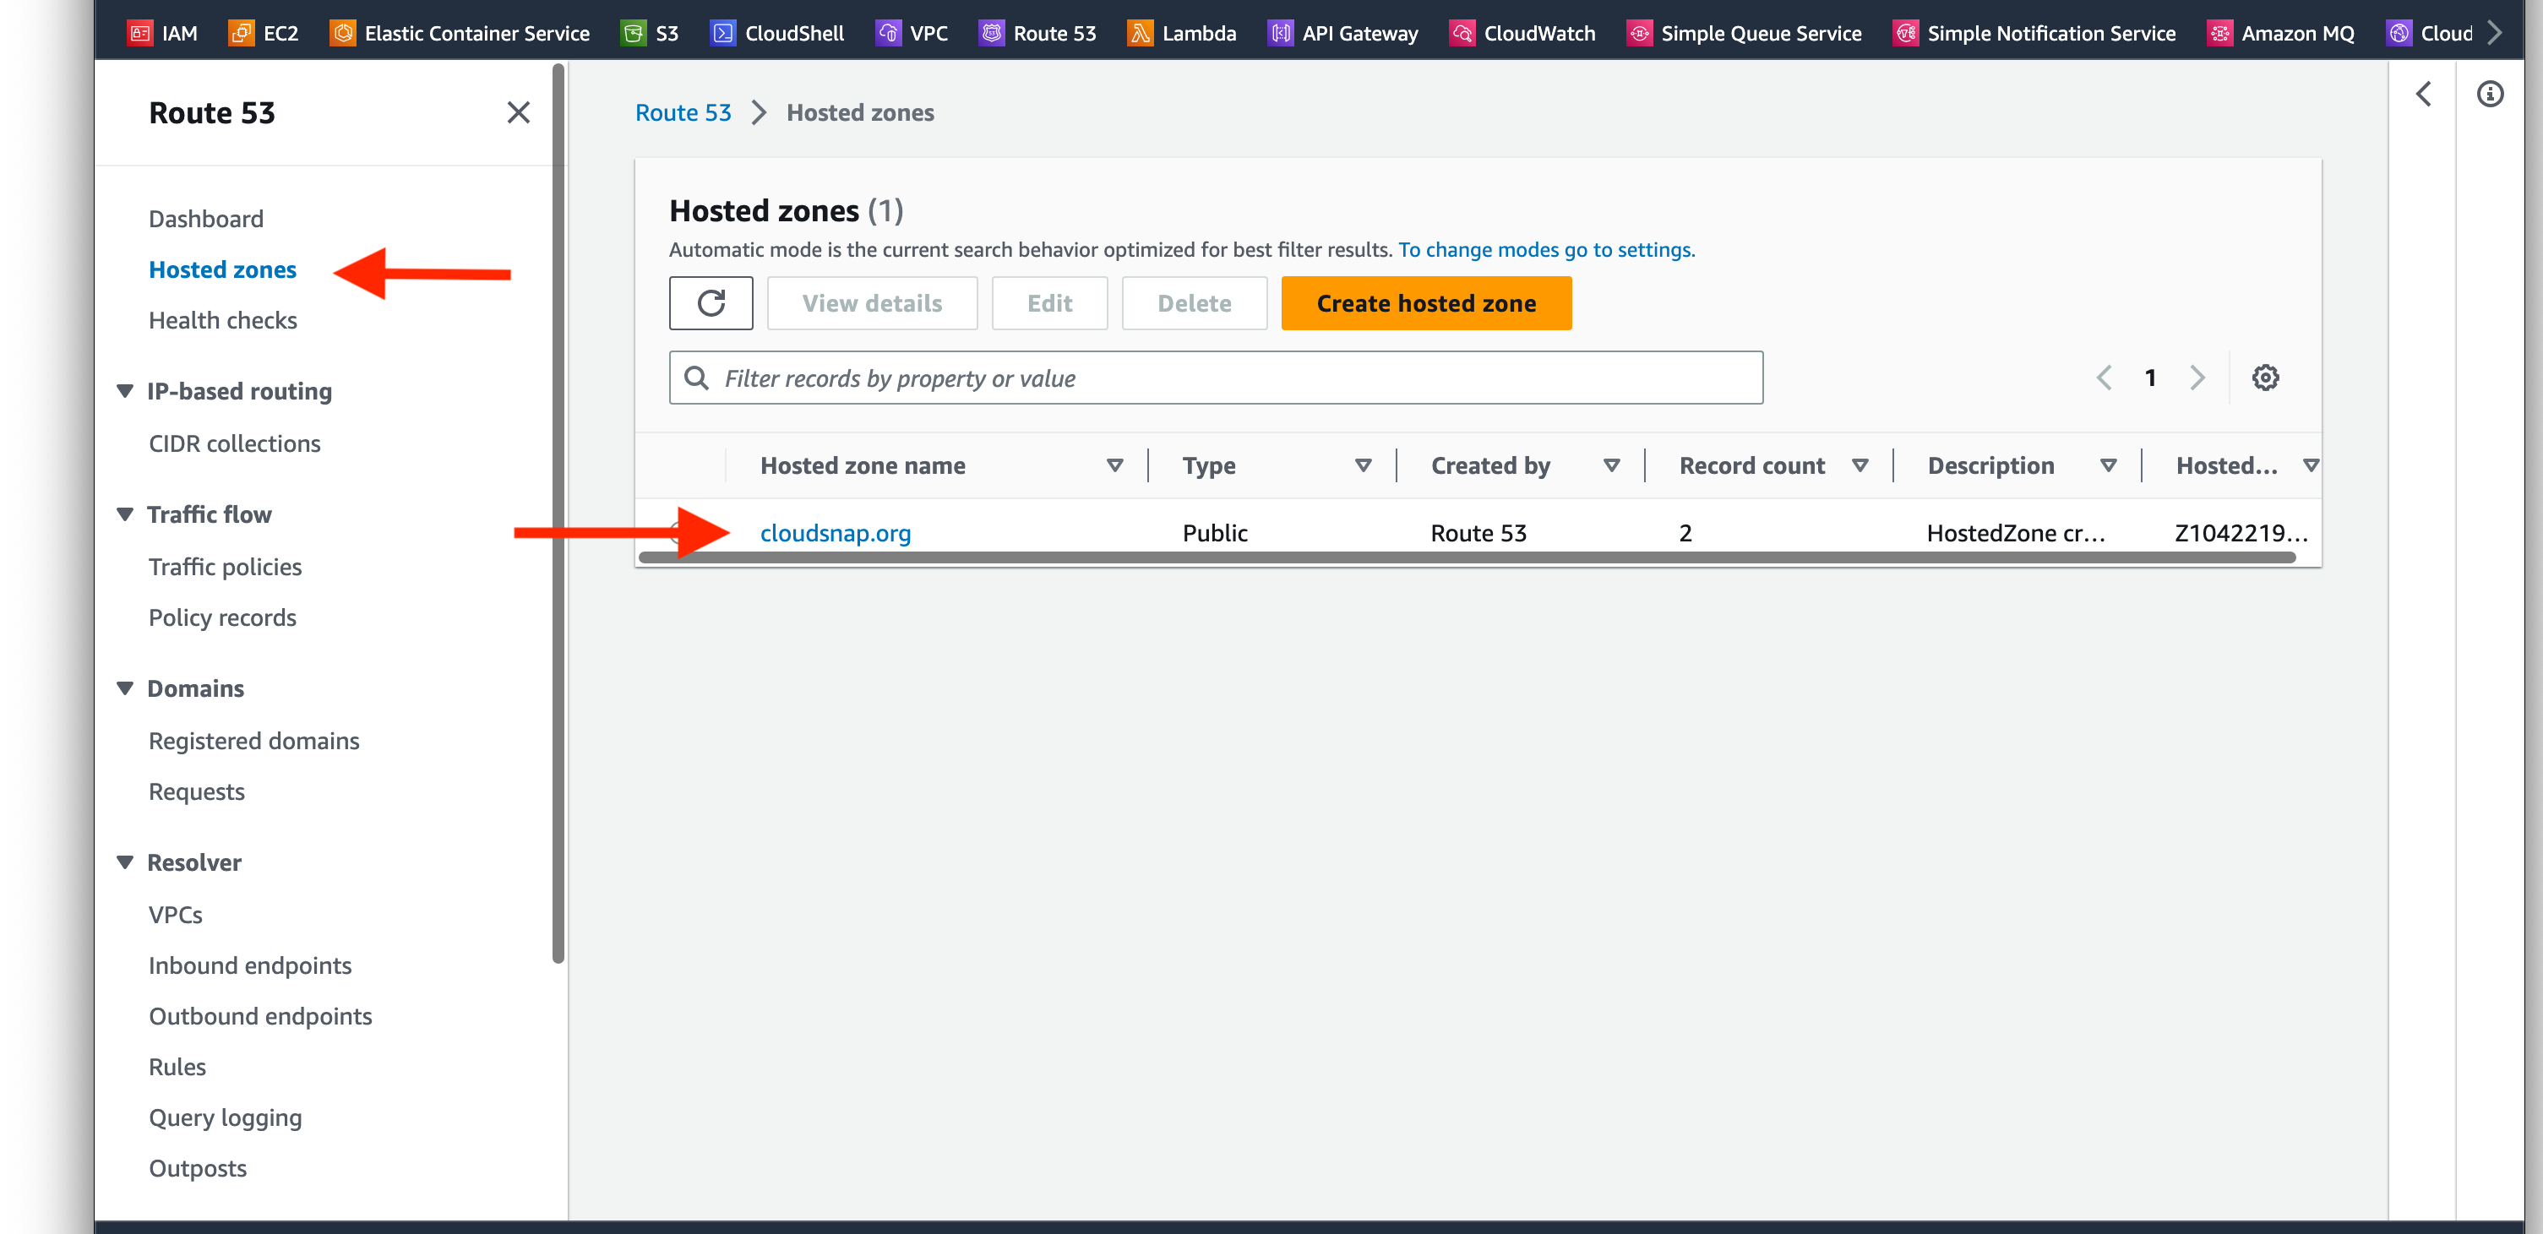This screenshot has width=2543, height=1234.
Task: Collapse the Traffic flow section
Action: (124, 514)
